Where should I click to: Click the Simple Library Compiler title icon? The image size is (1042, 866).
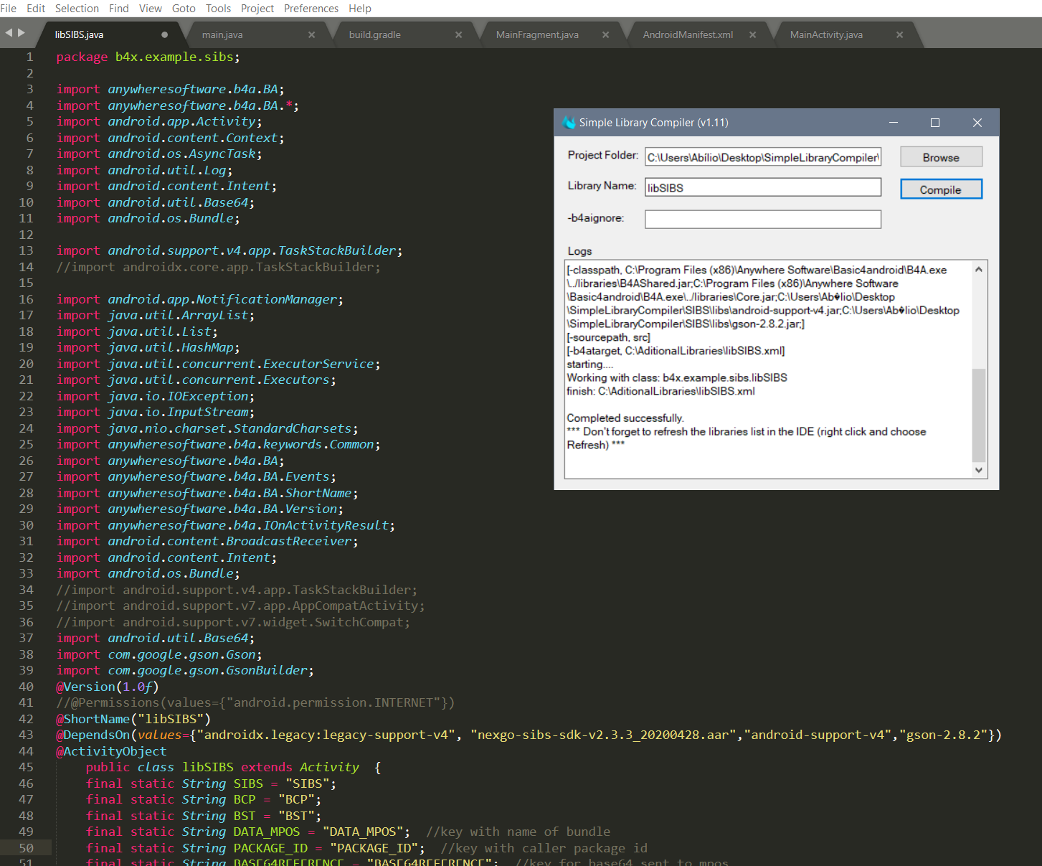(569, 123)
